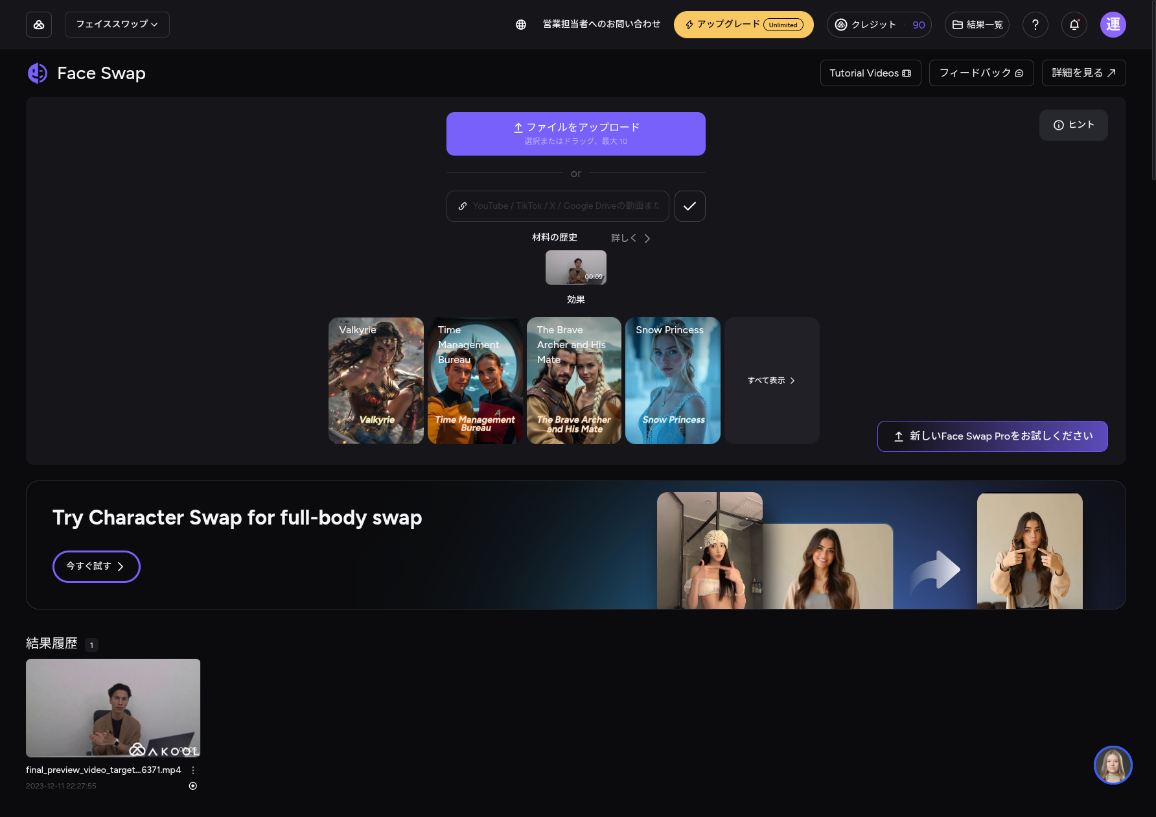Open the クレジット credits panel
Viewport: 1156px width, 817px height.
coord(879,25)
